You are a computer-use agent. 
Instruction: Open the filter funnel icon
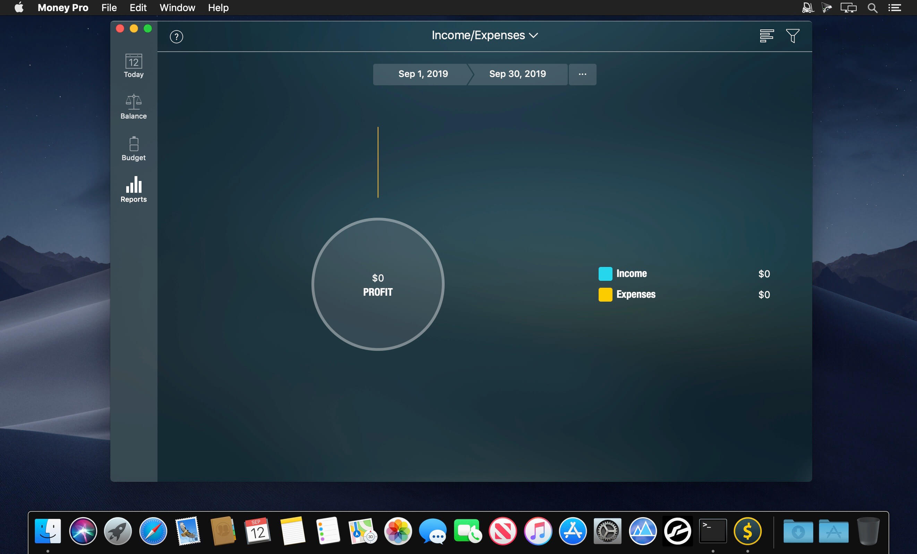[792, 36]
